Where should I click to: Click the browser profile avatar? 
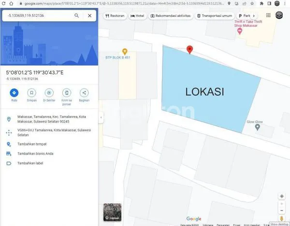[x=277, y=3]
